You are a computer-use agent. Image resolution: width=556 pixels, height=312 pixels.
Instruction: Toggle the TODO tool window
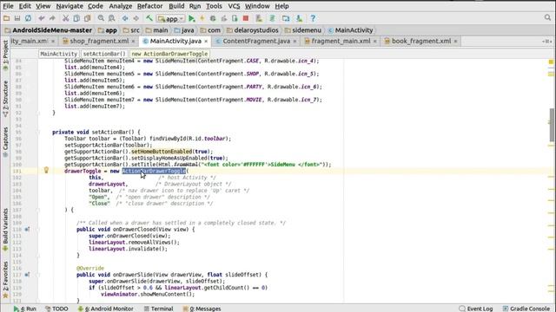tap(56, 309)
